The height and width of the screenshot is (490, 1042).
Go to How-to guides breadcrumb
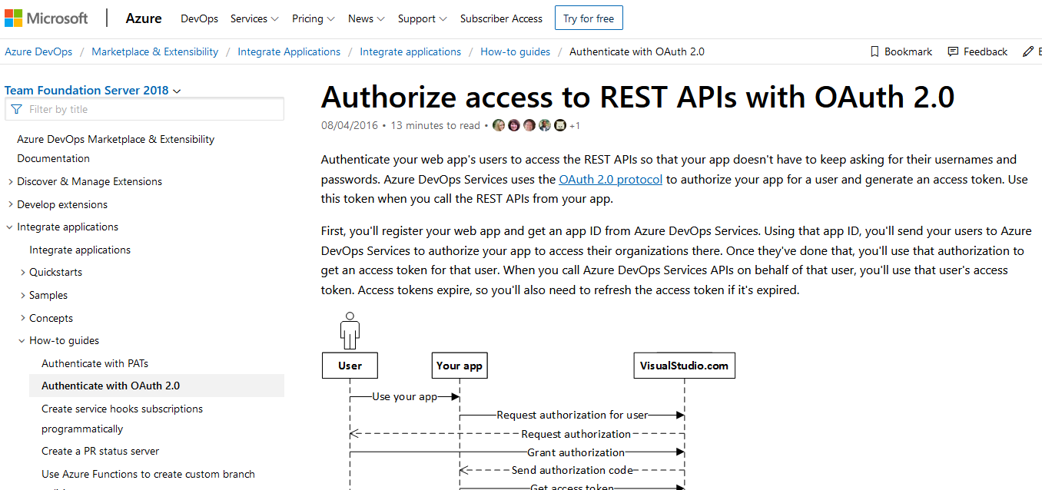pos(515,51)
